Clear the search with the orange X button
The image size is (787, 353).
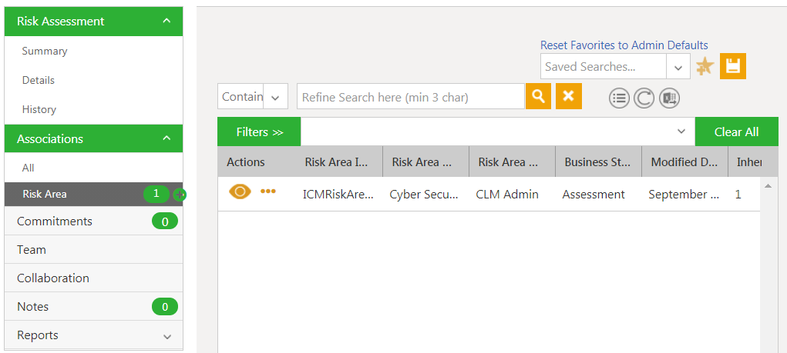(x=568, y=96)
